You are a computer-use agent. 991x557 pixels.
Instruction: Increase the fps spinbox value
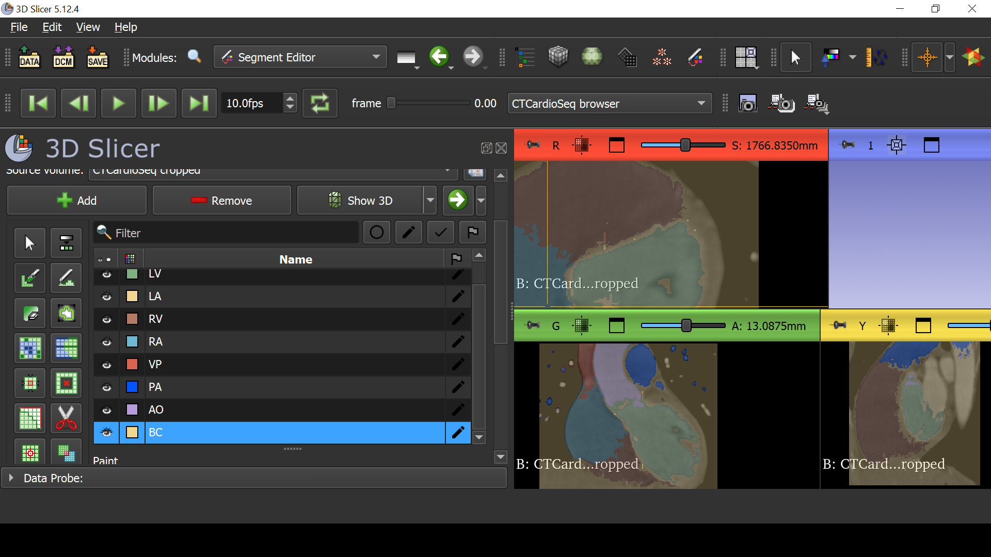pyautogui.click(x=290, y=98)
